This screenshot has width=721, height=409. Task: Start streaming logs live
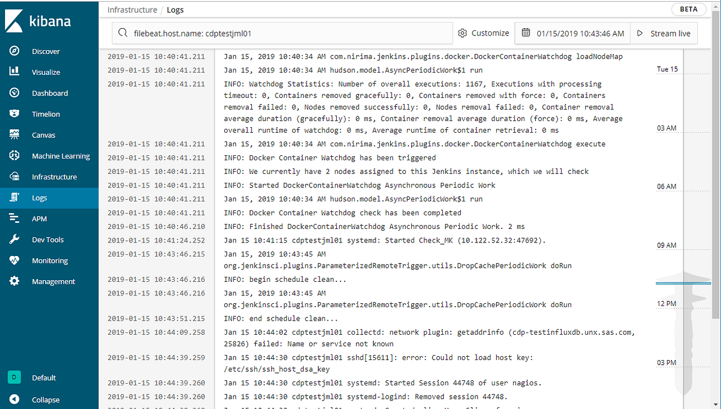pyautogui.click(x=664, y=33)
